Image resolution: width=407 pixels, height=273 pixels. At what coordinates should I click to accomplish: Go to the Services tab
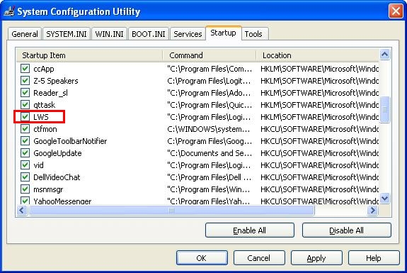(x=188, y=34)
